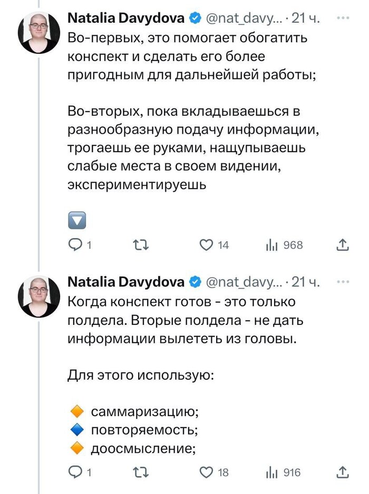Reply to the first tweet about конспект
The image size is (369, 494).
(x=76, y=244)
